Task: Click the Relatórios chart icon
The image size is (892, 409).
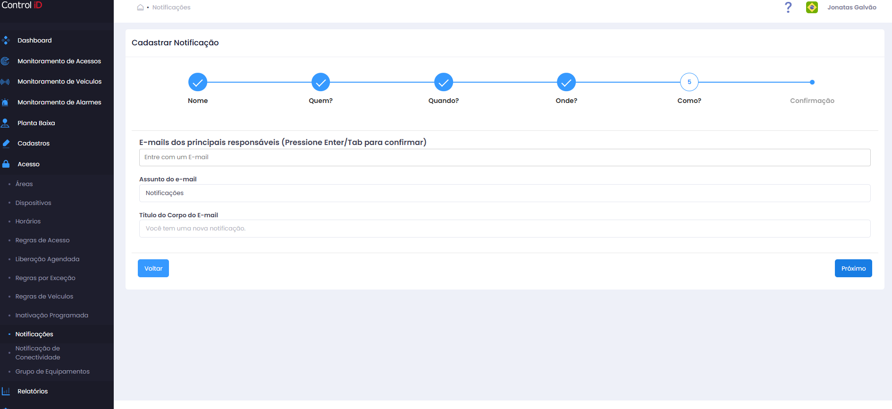Action: click(6, 391)
